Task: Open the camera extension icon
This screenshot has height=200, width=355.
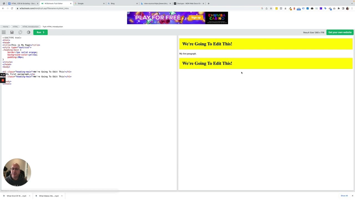Action: [312, 8]
